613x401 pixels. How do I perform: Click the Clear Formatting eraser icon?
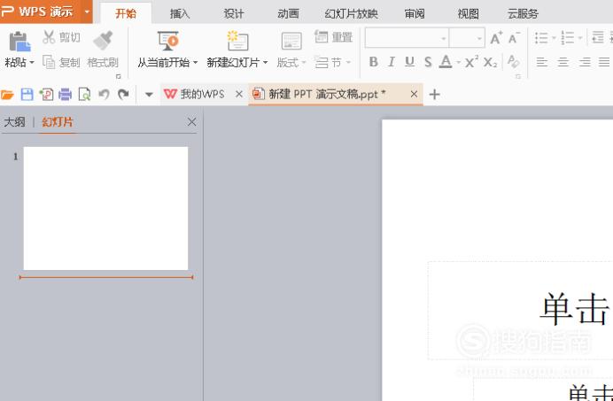point(513,62)
